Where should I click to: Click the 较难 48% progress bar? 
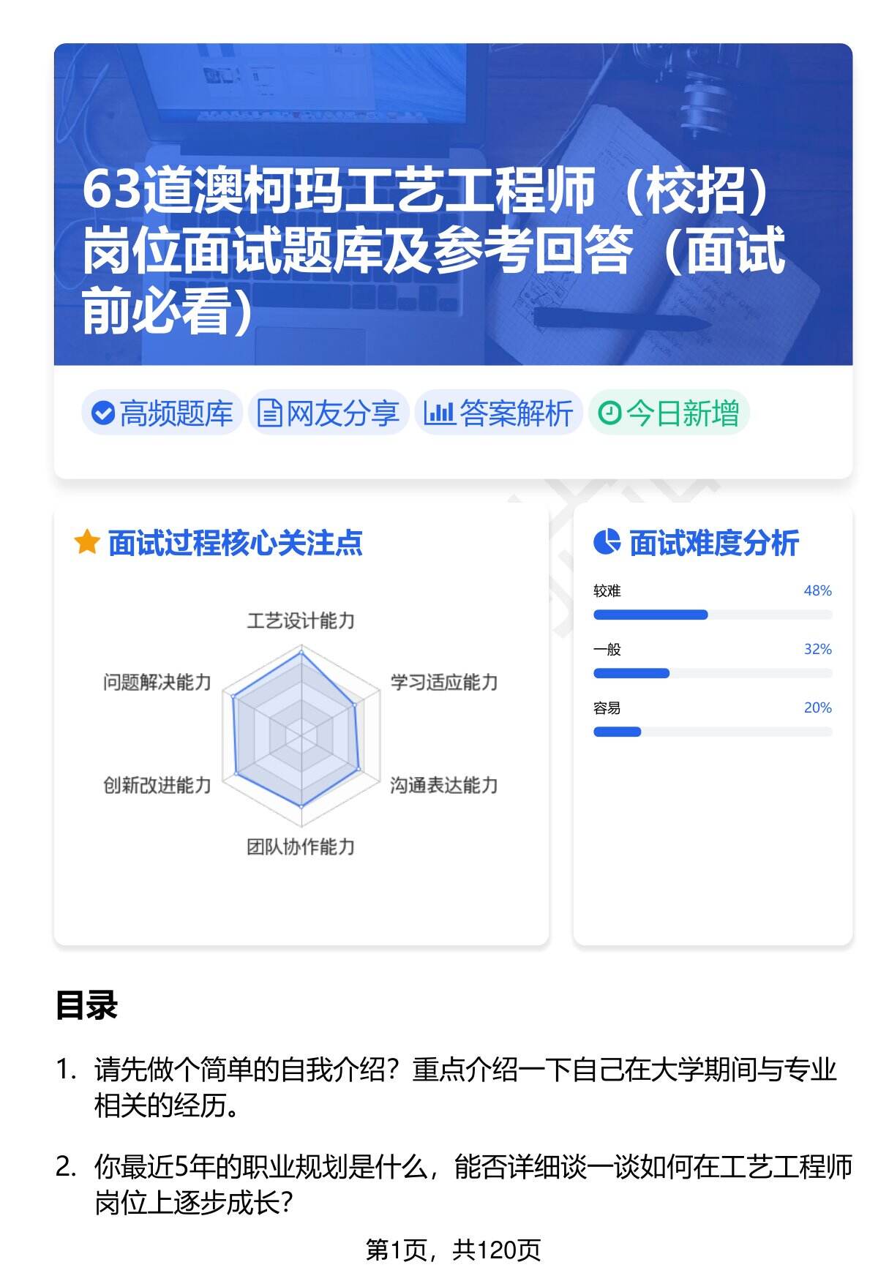[x=712, y=615]
